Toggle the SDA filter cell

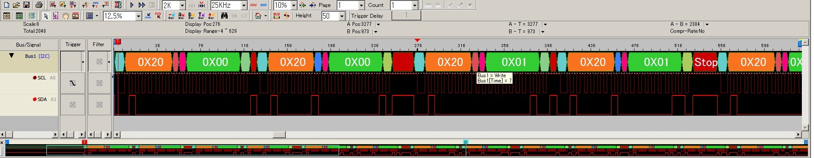(x=99, y=105)
